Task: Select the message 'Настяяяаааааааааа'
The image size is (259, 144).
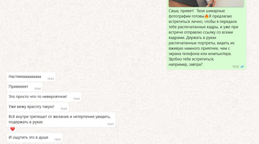Action: (31, 77)
